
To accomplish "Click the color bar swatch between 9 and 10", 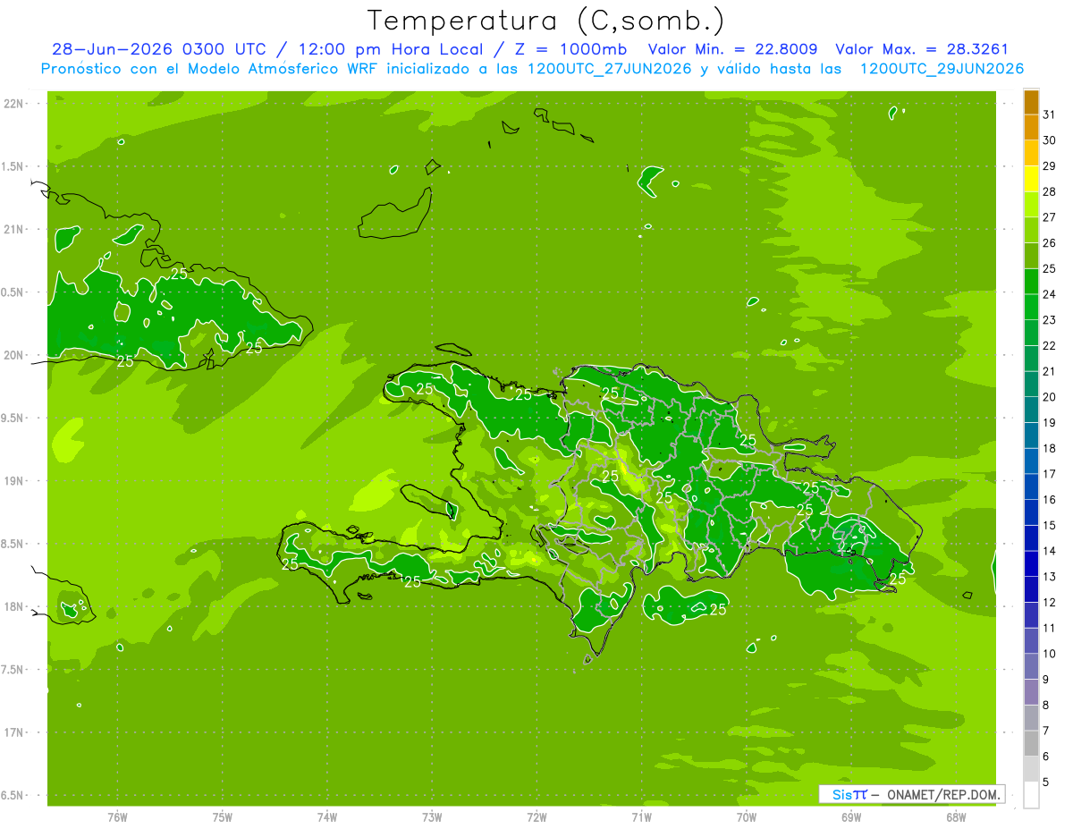I will [1031, 666].
